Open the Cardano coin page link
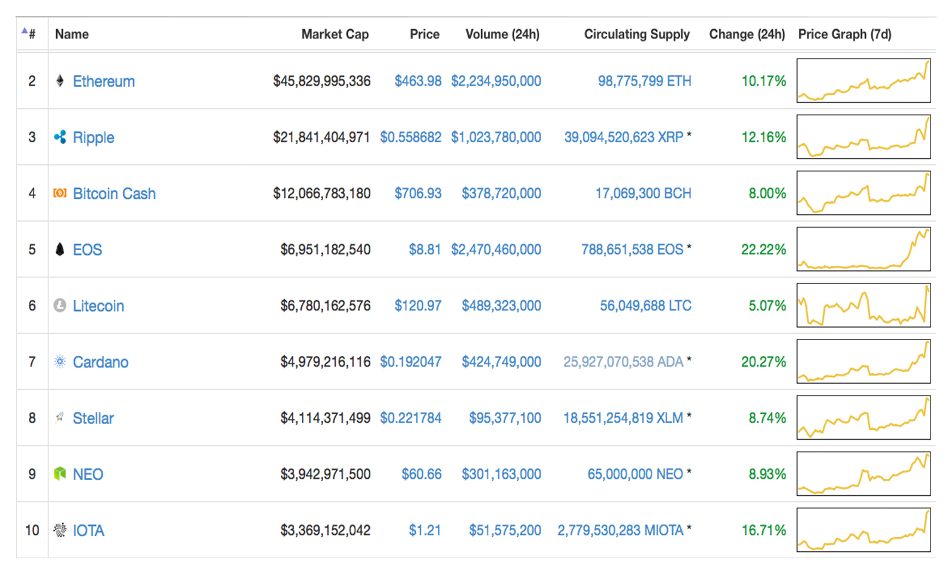 point(101,362)
